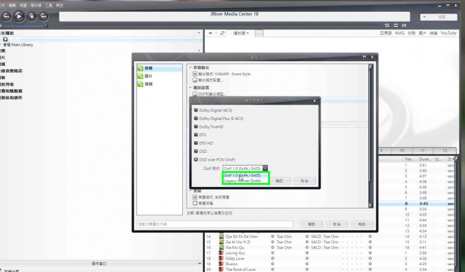Click the options panel vertical scrollbar
This screenshot has height=272, width=465.
click(x=370, y=136)
